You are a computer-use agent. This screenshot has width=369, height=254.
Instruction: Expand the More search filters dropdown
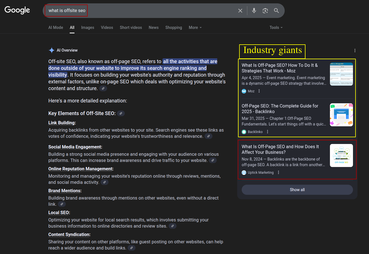[x=195, y=28]
